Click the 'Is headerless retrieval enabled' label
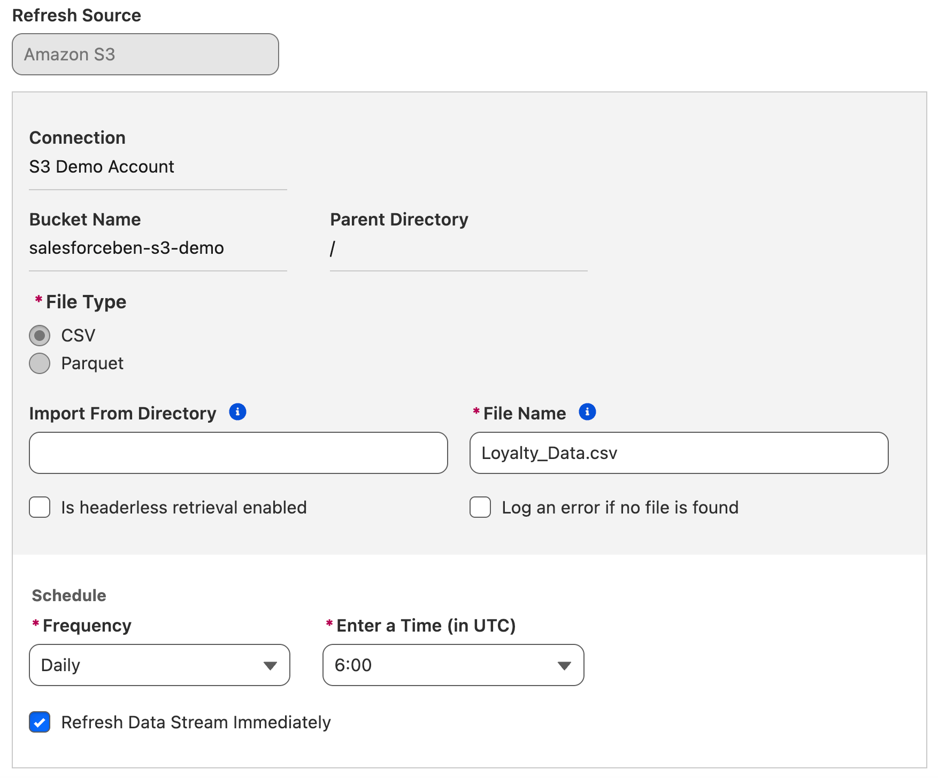The height and width of the screenshot is (778, 938). 183,508
